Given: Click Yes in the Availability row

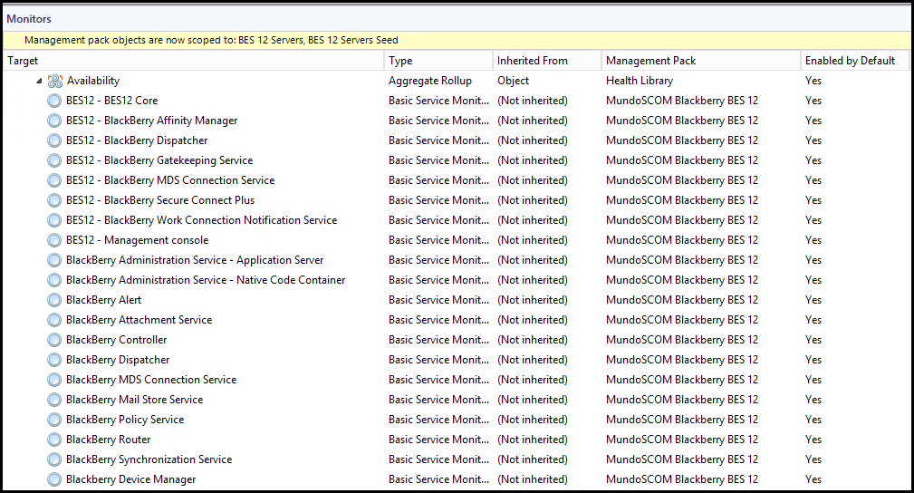Looking at the screenshot, I should click(x=813, y=81).
